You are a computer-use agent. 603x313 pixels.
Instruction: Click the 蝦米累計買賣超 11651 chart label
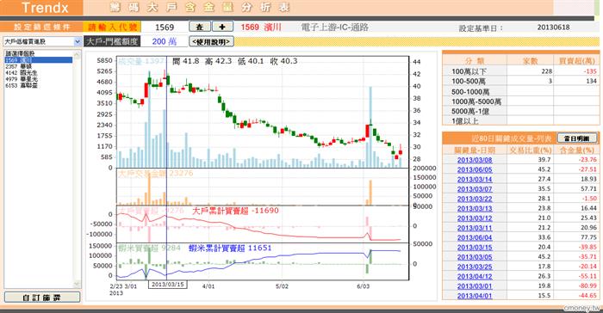(x=230, y=249)
